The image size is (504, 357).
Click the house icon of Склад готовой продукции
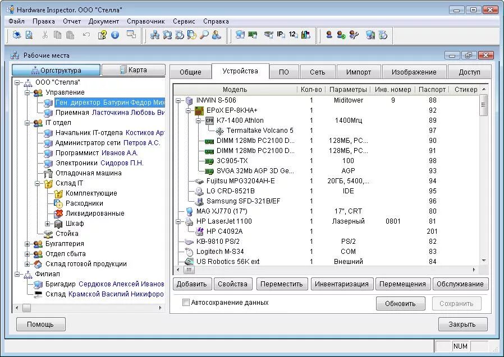tap(38, 264)
